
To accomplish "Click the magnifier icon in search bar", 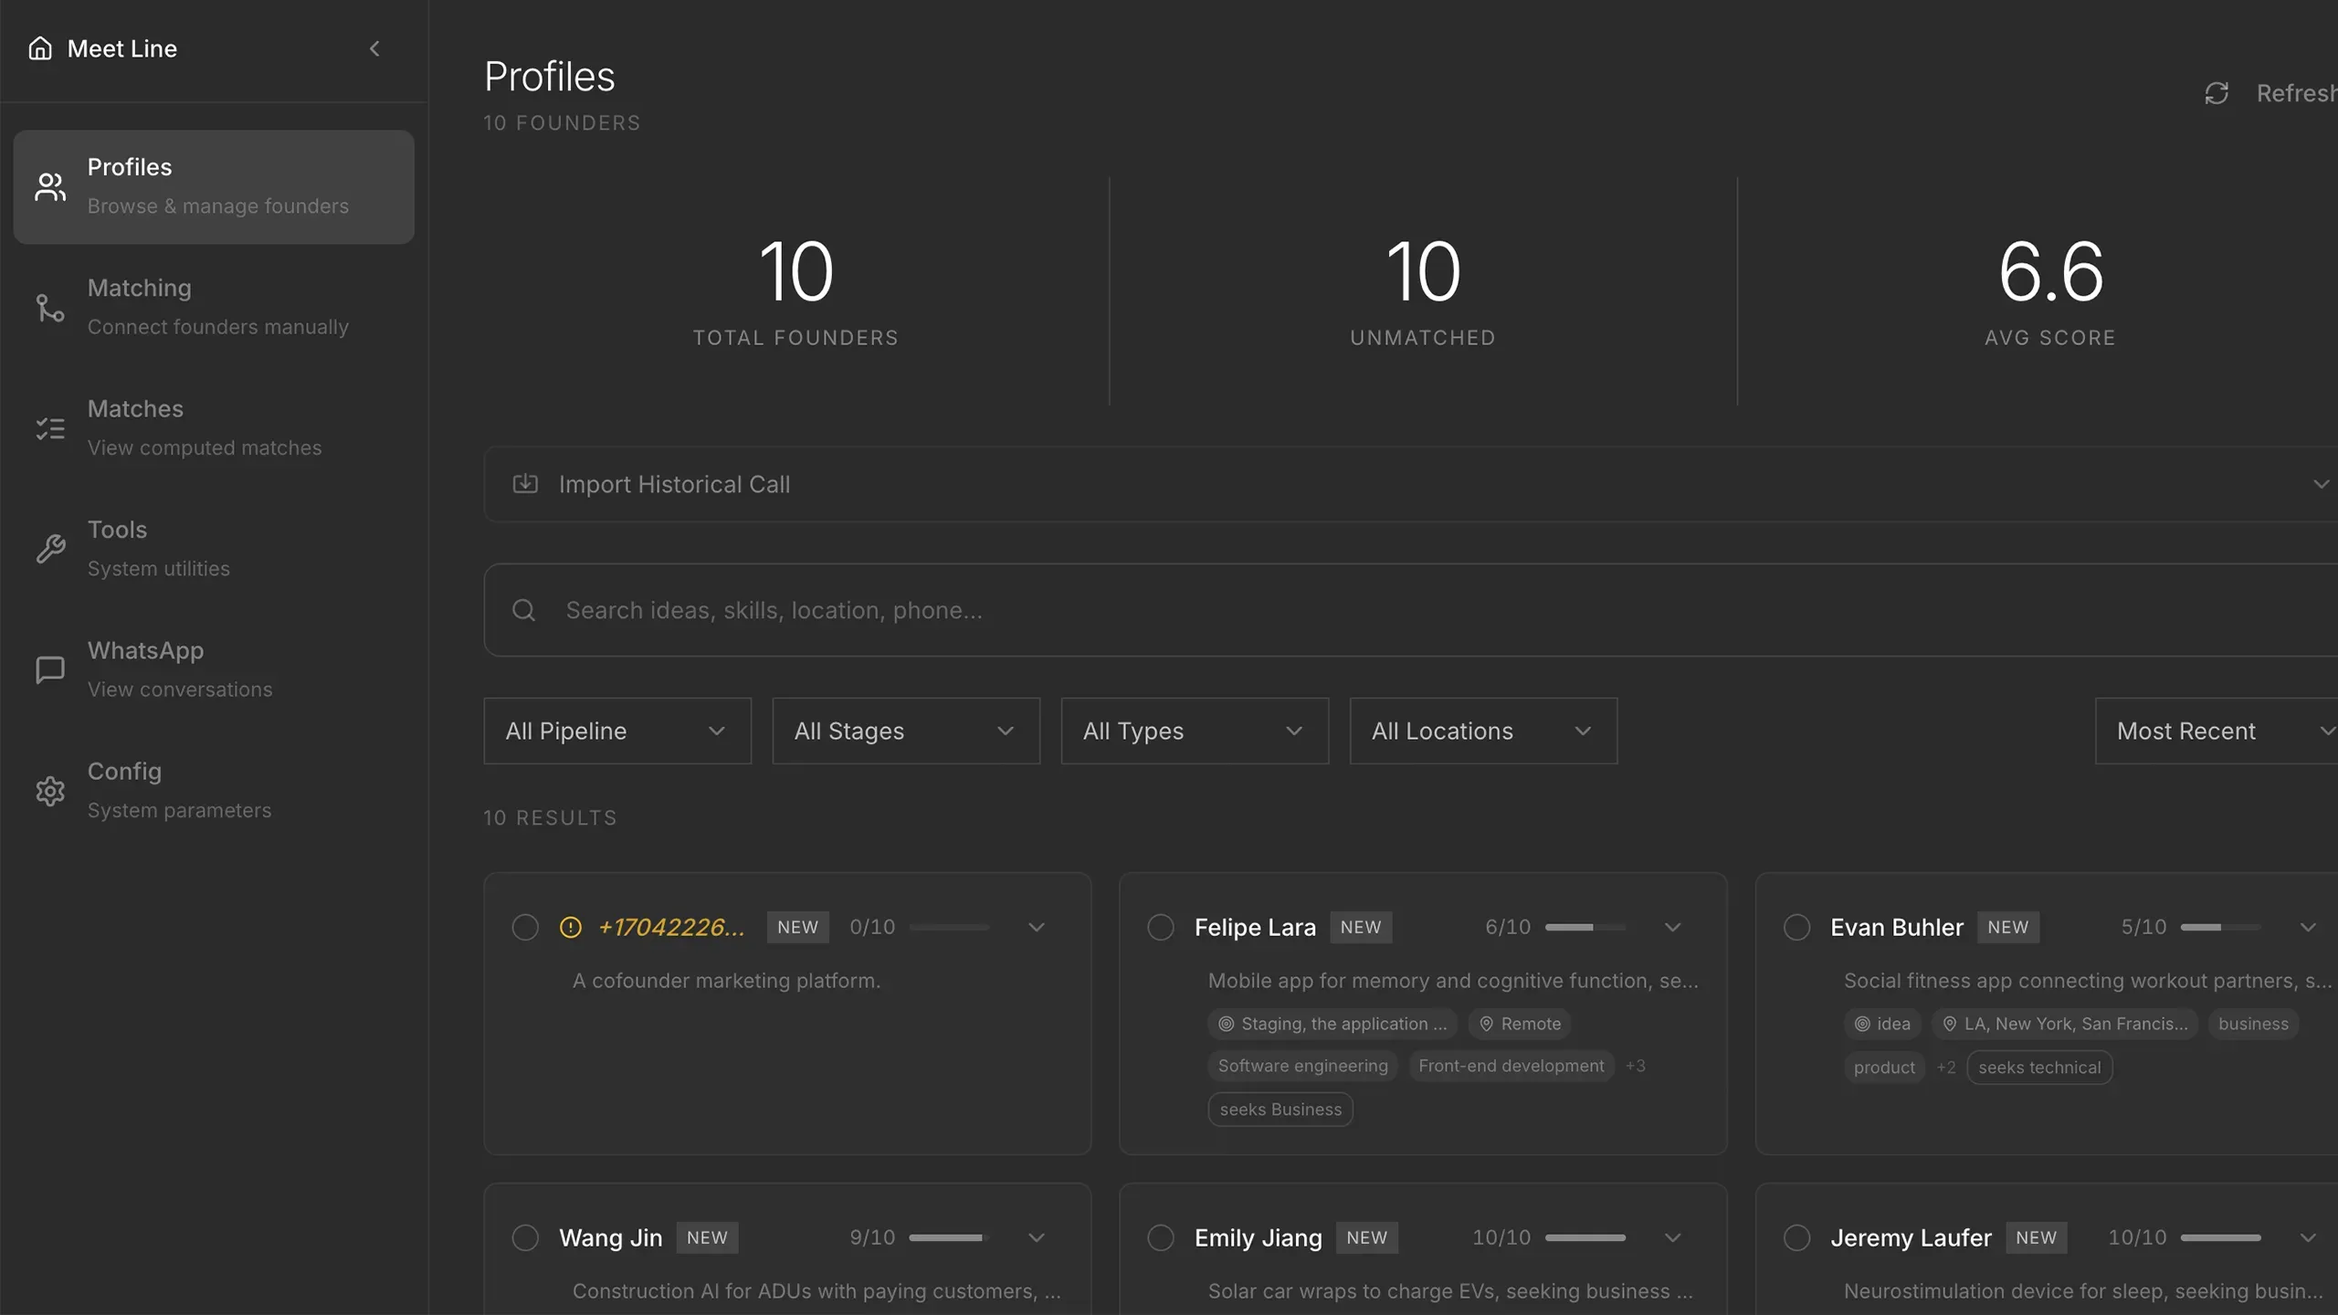I will [x=523, y=610].
